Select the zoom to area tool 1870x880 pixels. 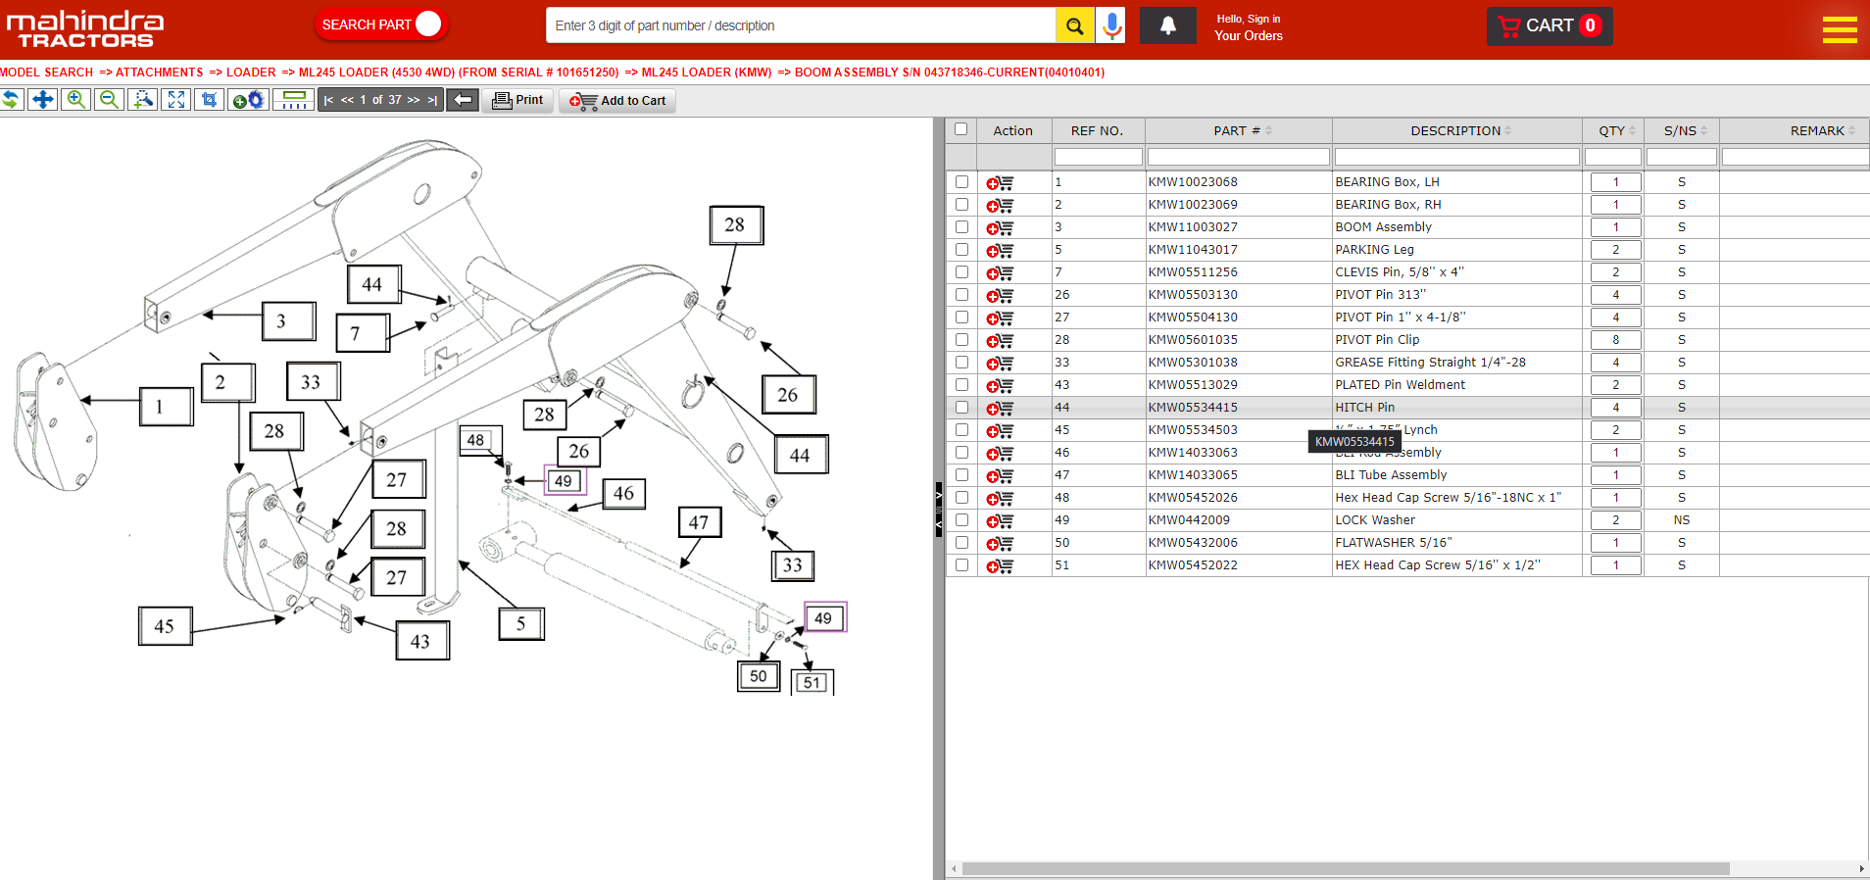coord(143,100)
